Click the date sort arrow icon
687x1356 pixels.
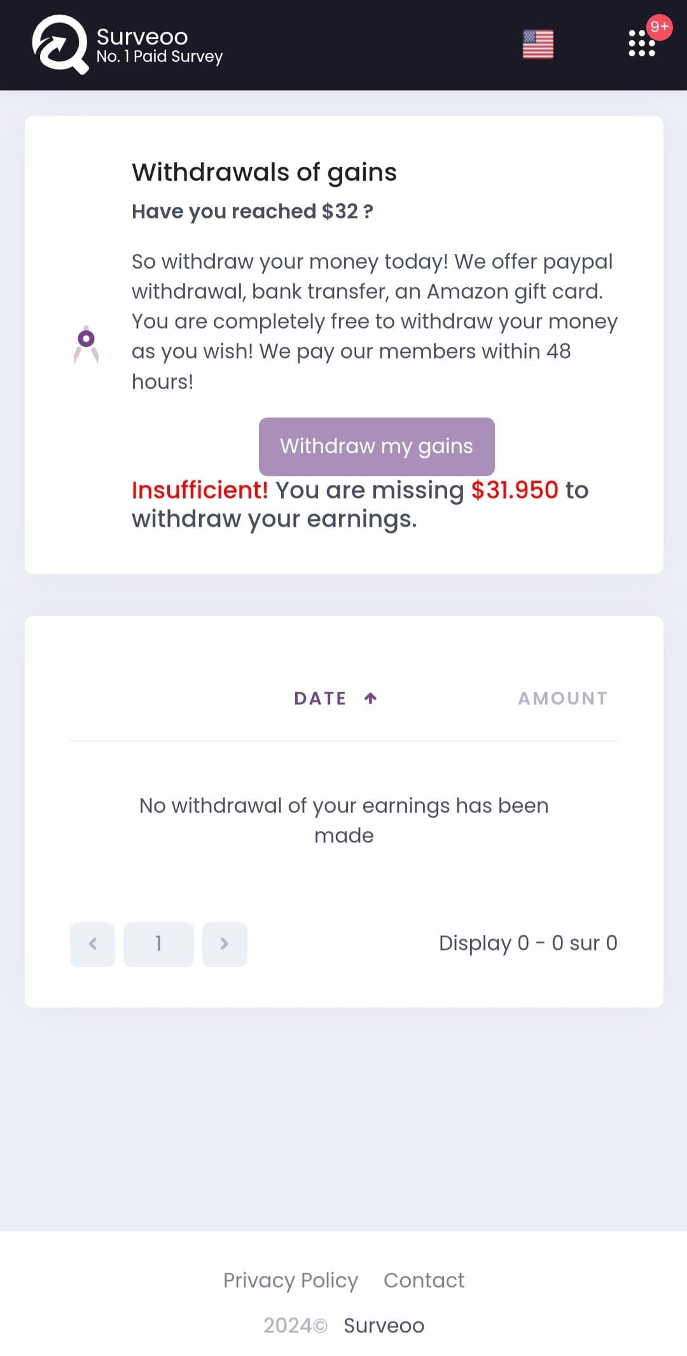[371, 698]
